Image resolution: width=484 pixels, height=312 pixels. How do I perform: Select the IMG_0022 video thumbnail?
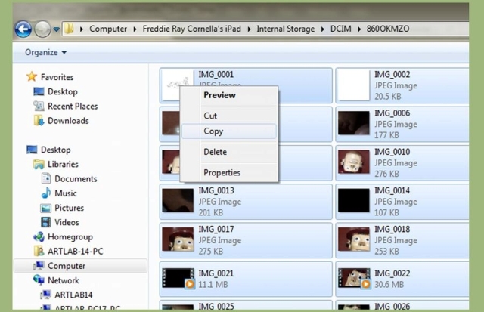pos(355,279)
